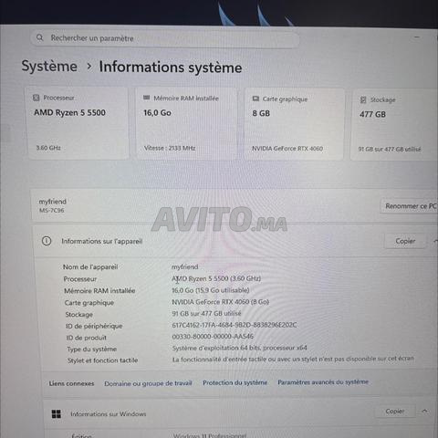This screenshot has width=438, height=438.
Task: Open Protection du système link
Action: coord(235,382)
